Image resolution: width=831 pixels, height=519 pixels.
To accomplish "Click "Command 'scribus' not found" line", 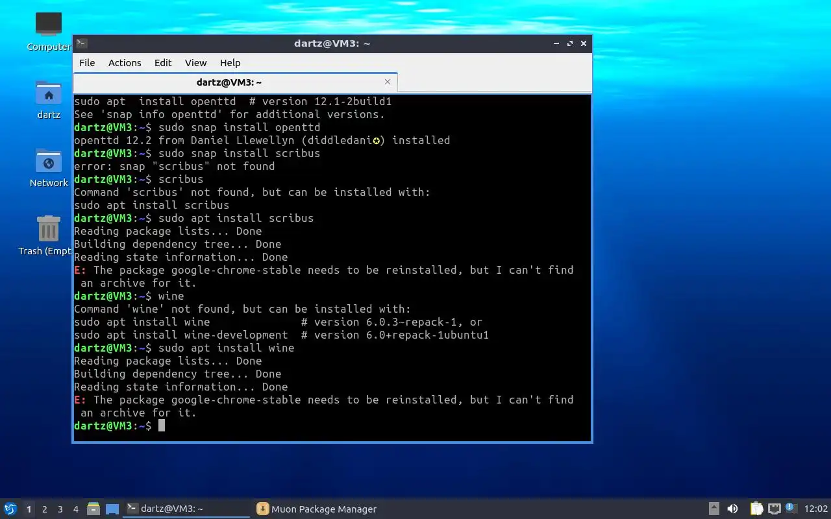I will point(252,192).
